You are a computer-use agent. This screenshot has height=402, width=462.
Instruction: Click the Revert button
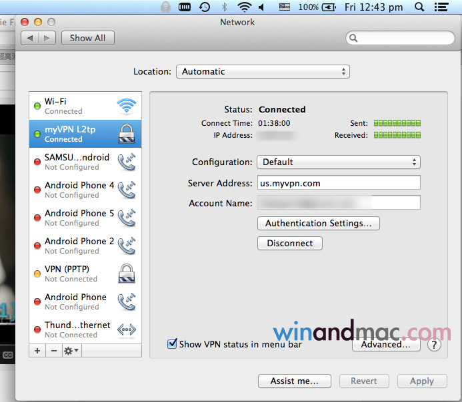pos(364,381)
